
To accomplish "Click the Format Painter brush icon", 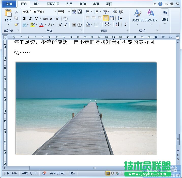I will (x=17, y=25).
